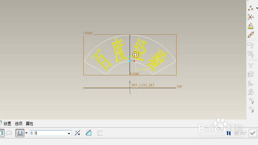Expand the depth type dropdown arrow
258x145 pixels.
coord(26,133)
